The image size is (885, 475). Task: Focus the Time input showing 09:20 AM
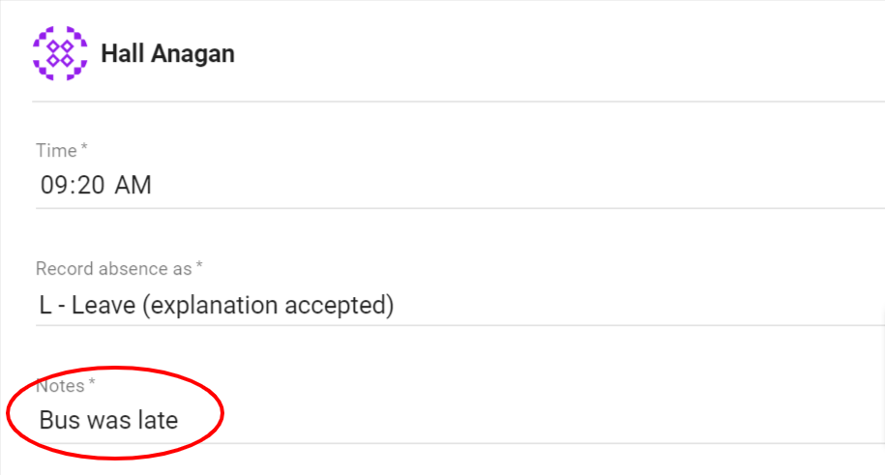coord(460,185)
